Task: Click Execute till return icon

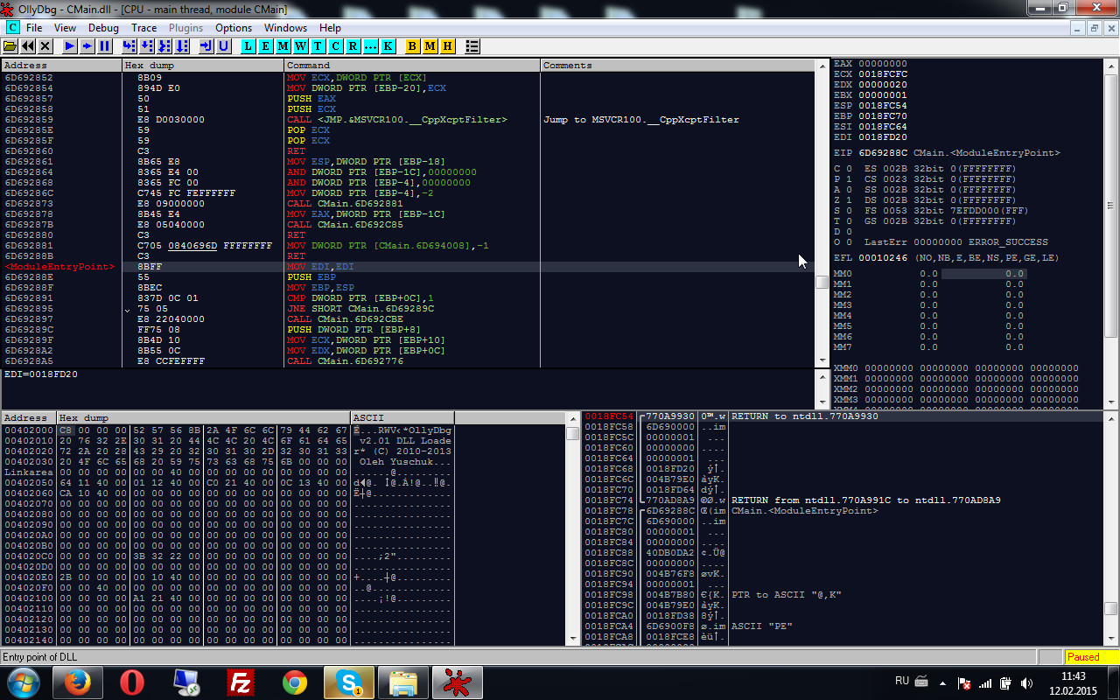Action: pos(206,45)
